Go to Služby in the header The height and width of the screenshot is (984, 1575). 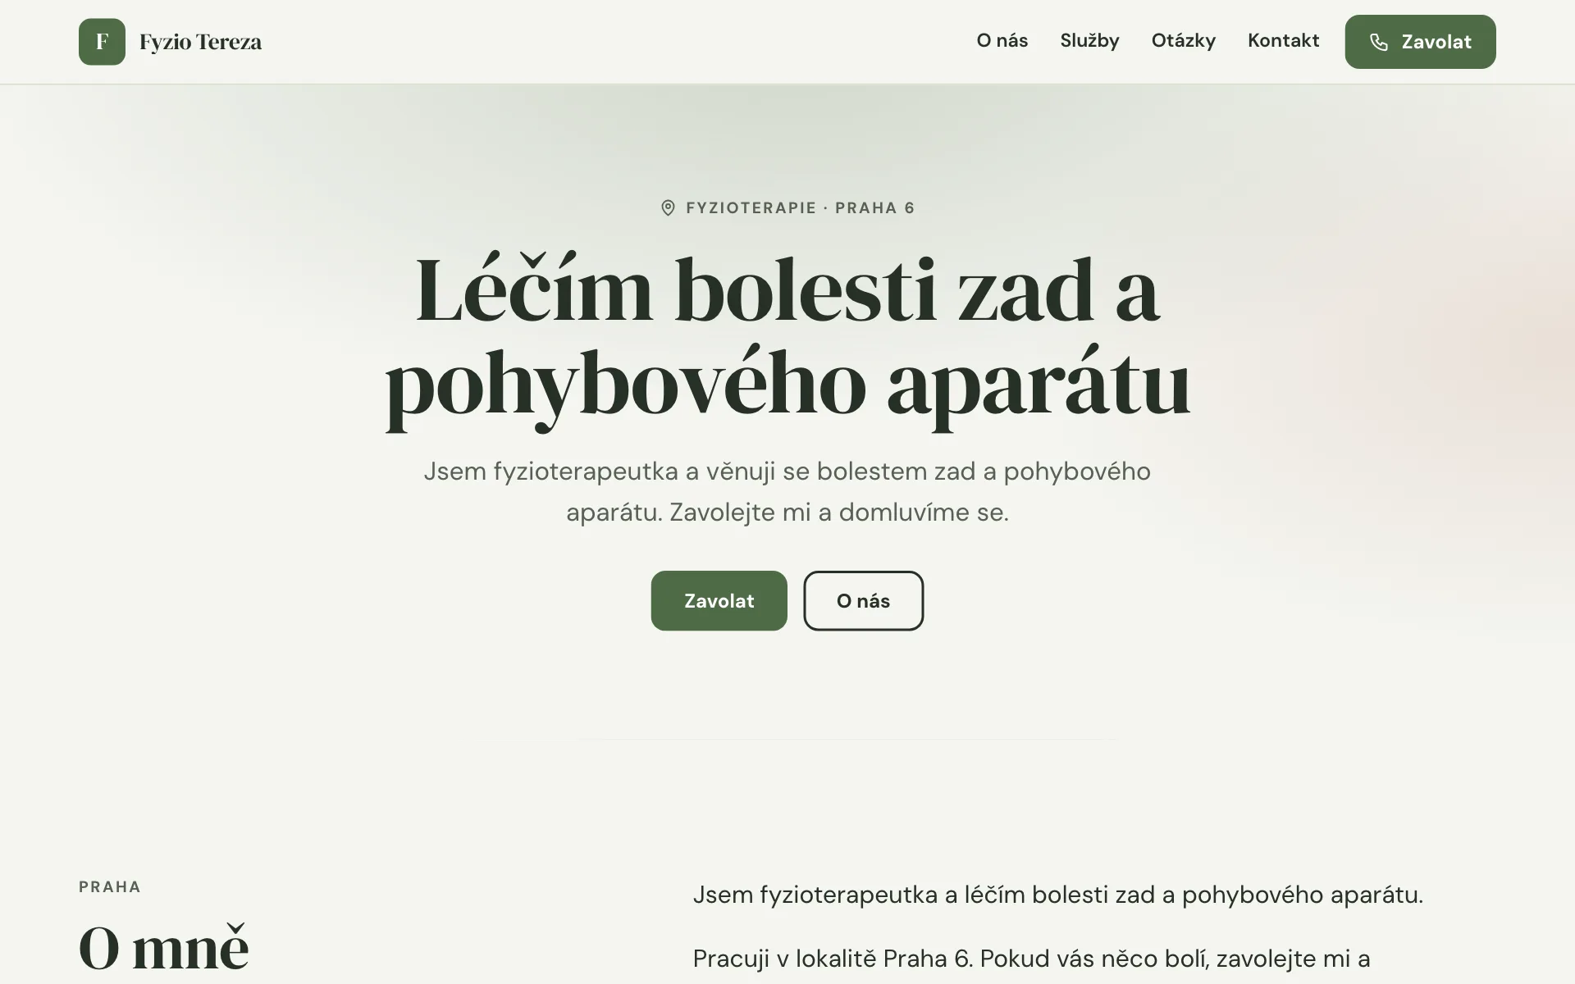click(x=1089, y=40)
